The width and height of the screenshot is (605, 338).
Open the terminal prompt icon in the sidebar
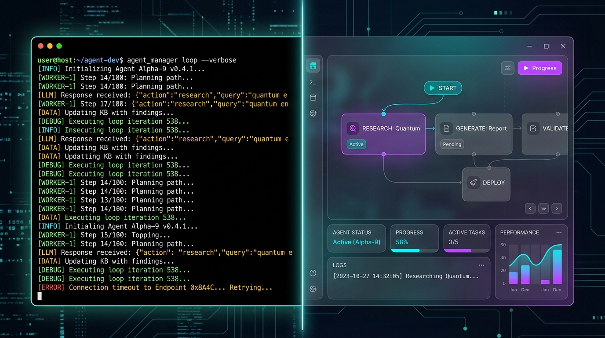[313, 82]
